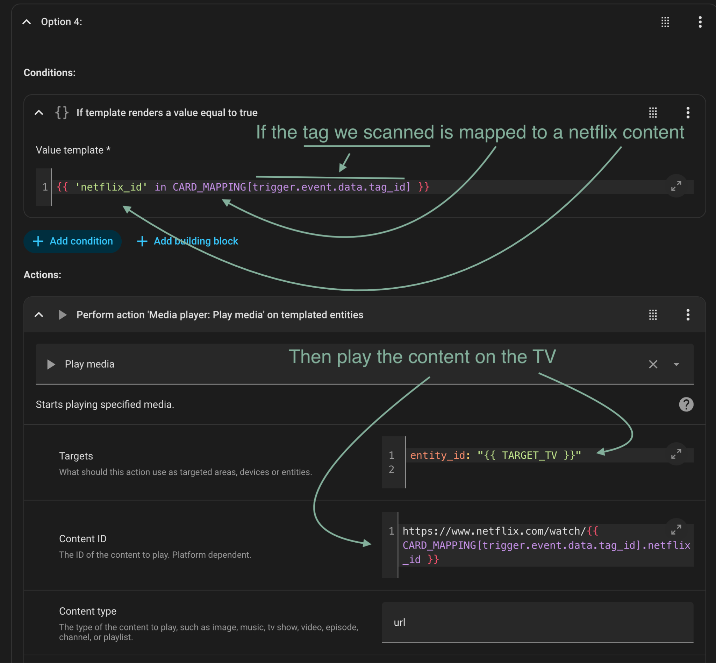Click the Content type url field
This screenshot has height=663, width=716.
pyautogui.click(x=538, y=622)
